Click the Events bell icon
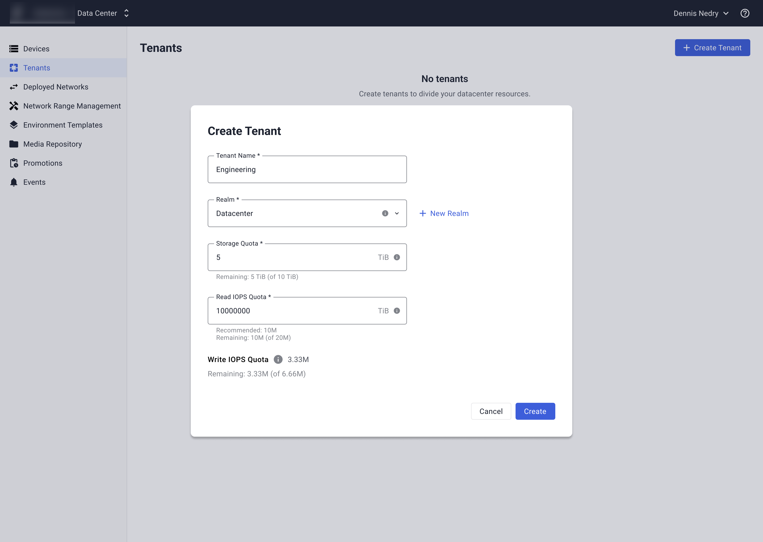 click(x=14, y=182)
